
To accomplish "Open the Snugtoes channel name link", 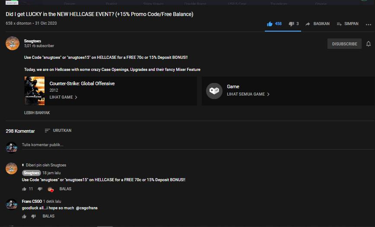I will point(32,41).
